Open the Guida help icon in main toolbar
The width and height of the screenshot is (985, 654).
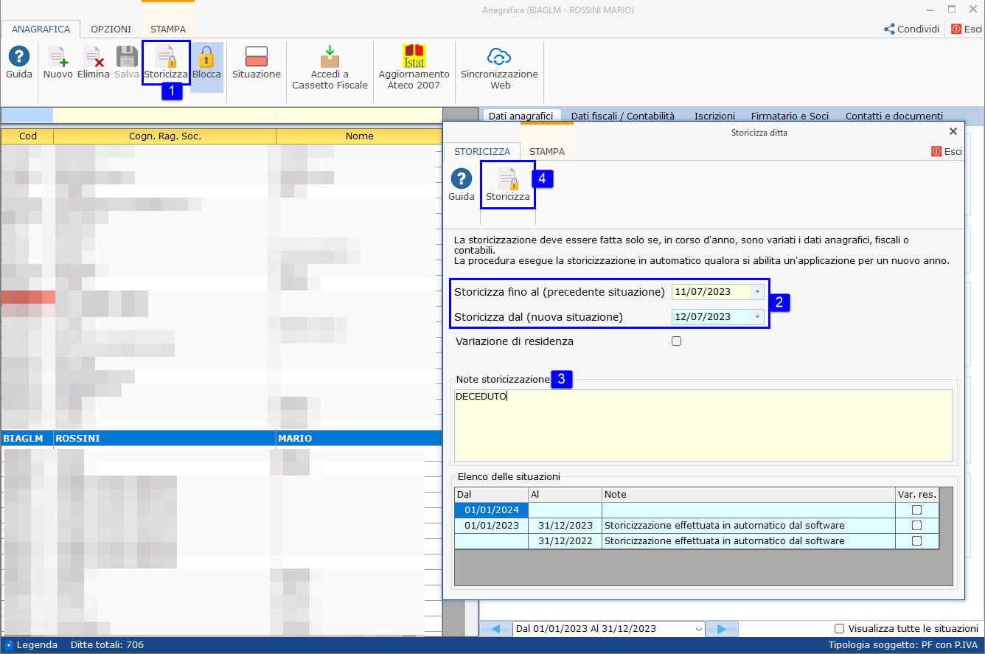tap(19, 63)
